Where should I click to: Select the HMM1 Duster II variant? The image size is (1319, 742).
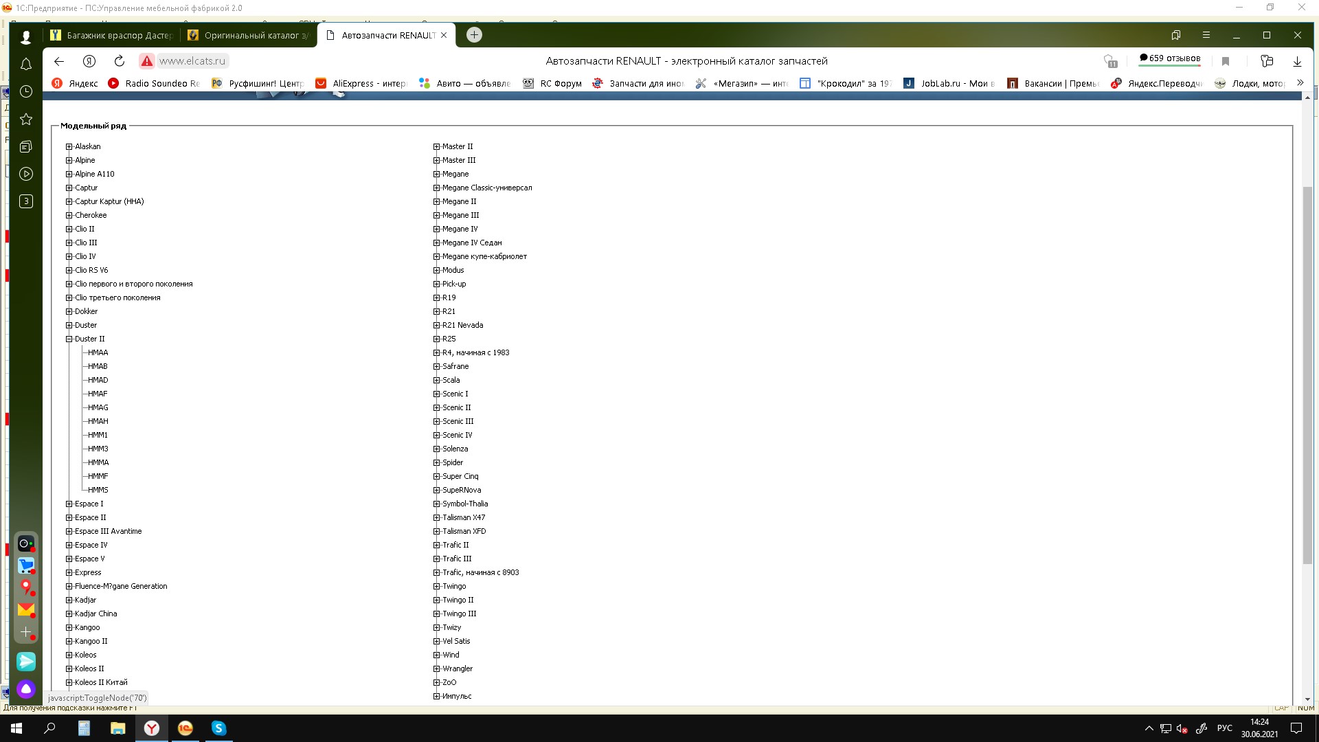point(98,435)
